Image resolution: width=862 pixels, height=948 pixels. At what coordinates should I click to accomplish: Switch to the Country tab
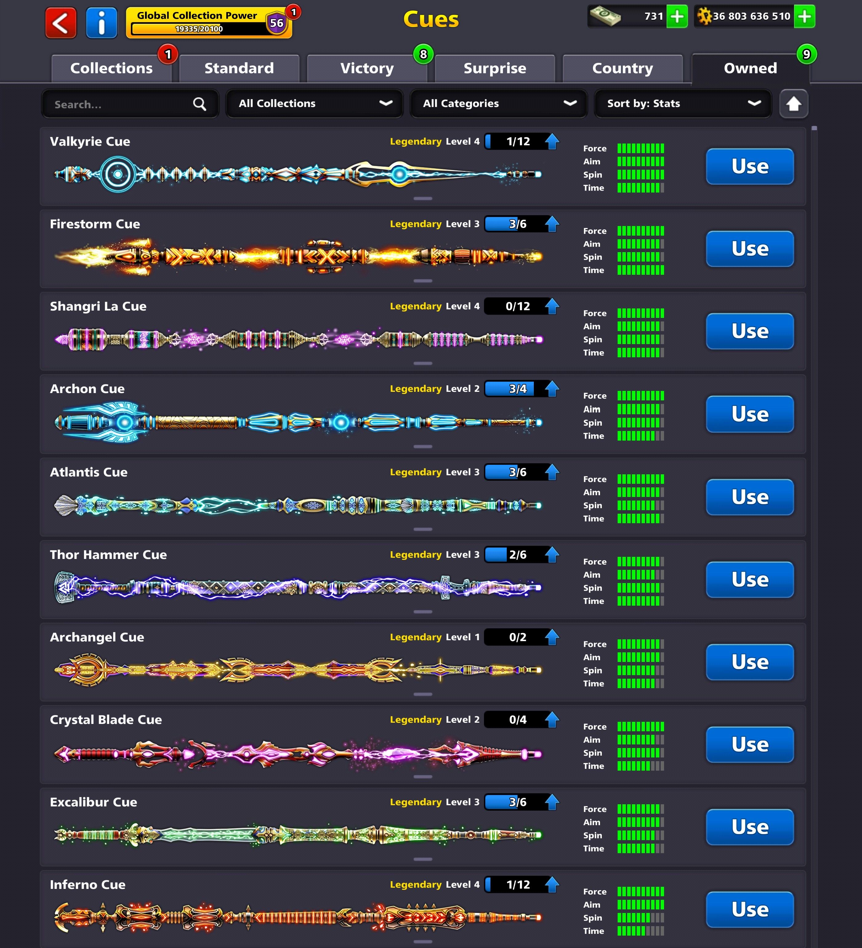622,69
